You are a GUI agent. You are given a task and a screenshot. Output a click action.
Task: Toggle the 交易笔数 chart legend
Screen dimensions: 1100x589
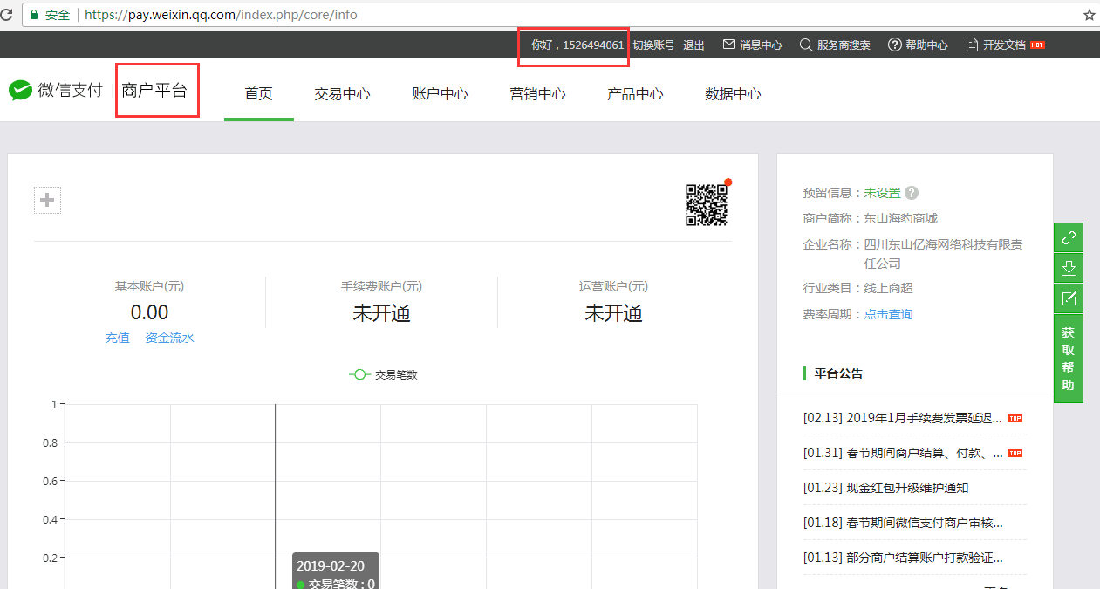point(383,374)
